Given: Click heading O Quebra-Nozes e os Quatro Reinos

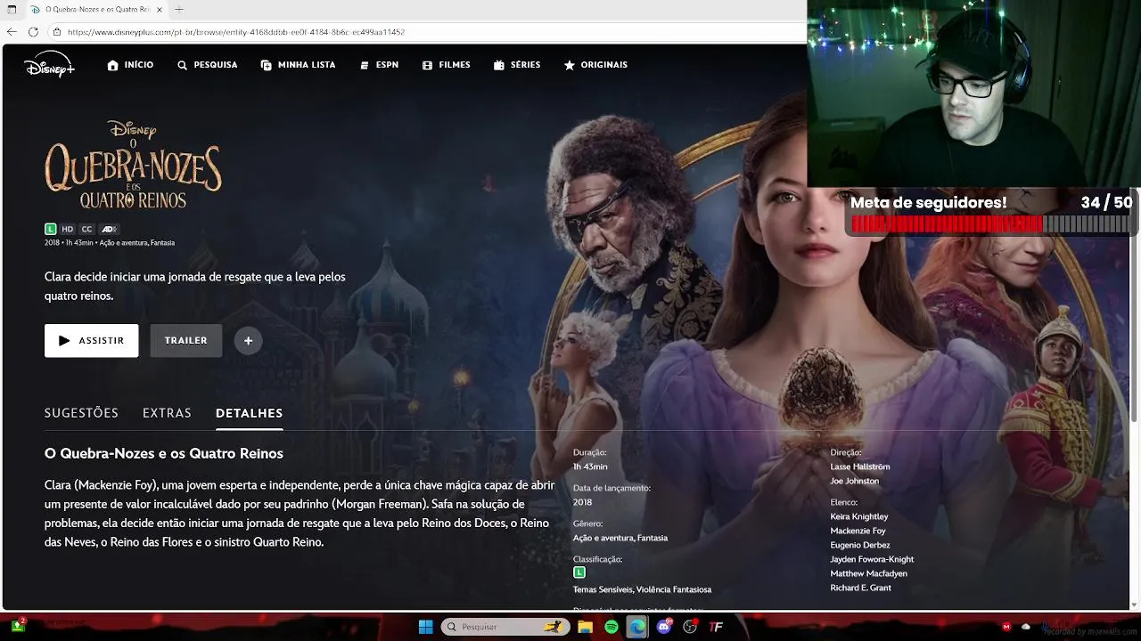Looking at the screenshot, I should [164, 453].
